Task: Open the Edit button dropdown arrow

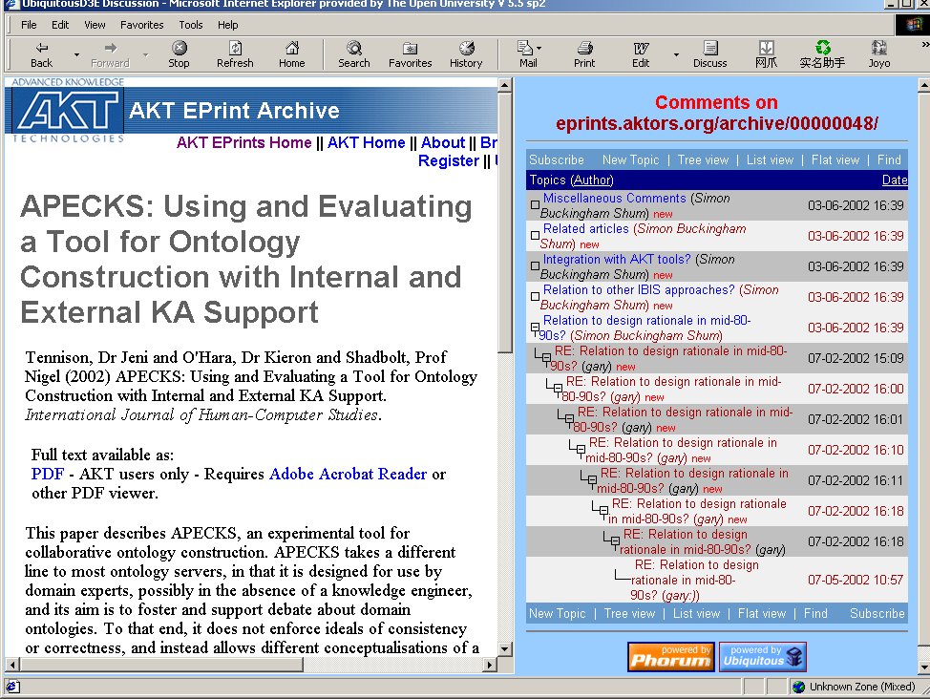Action: [x=676, y=54]
